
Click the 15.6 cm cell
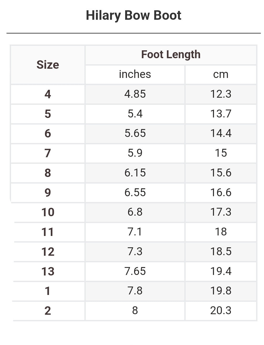coord(221,173)
